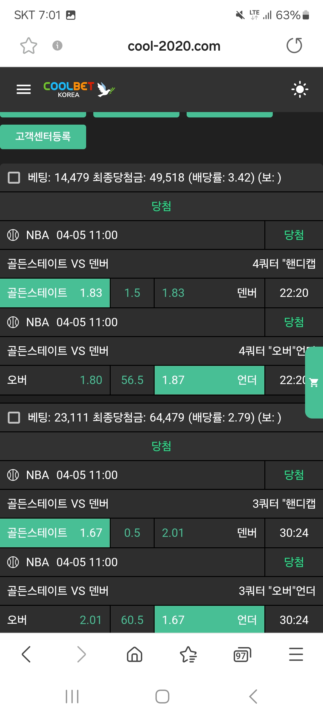Image resolution: width=323 pixels, height=719 pixels.
Task: Go back using the browser back arrow
Action: 26,654
